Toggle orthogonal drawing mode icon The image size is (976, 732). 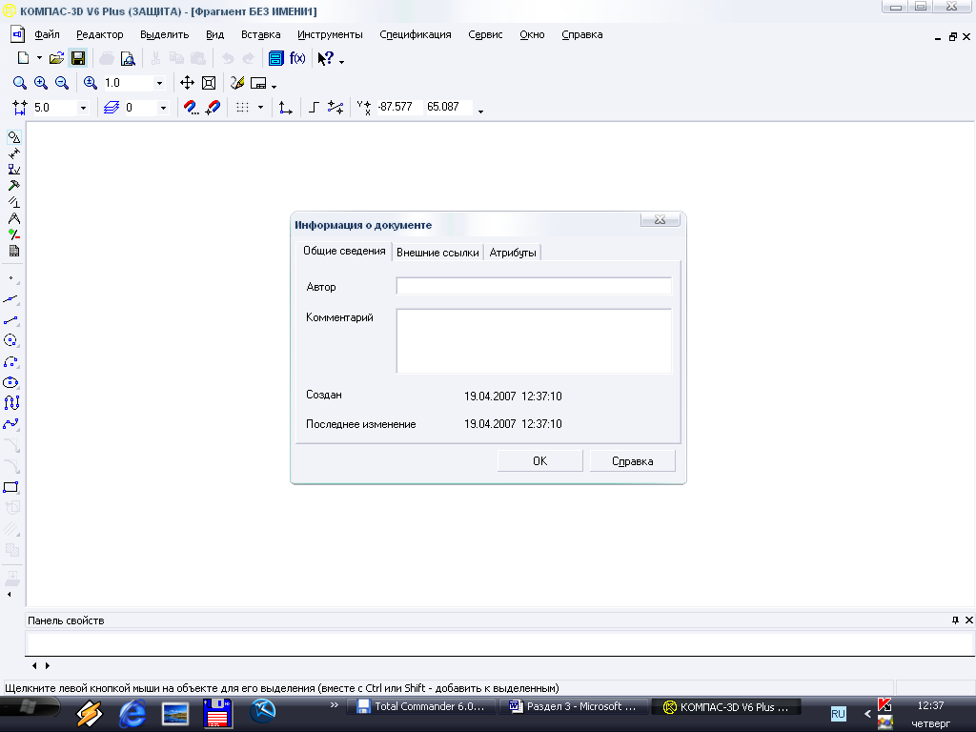tap(314, 108)
